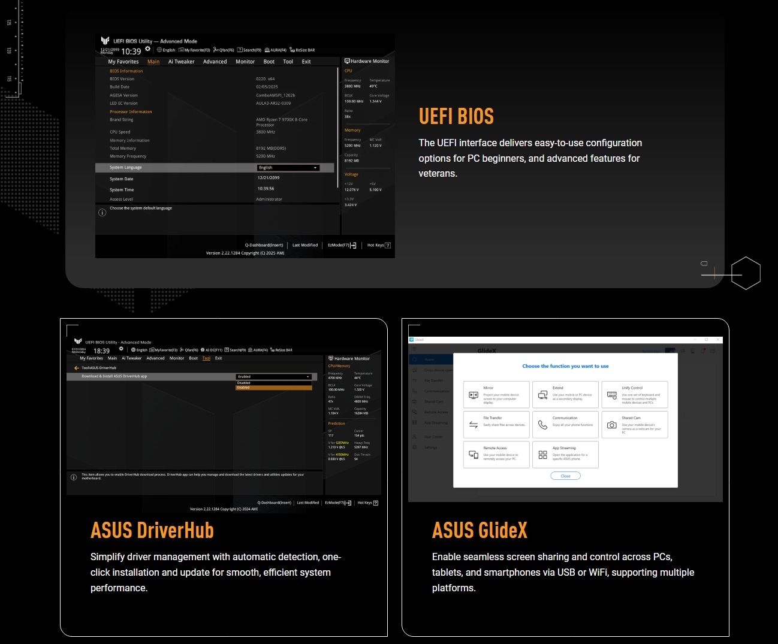Click the BIOS Version value 0220 x64
The width and height of the screenshot is (778, 644).
coord(266,79)
